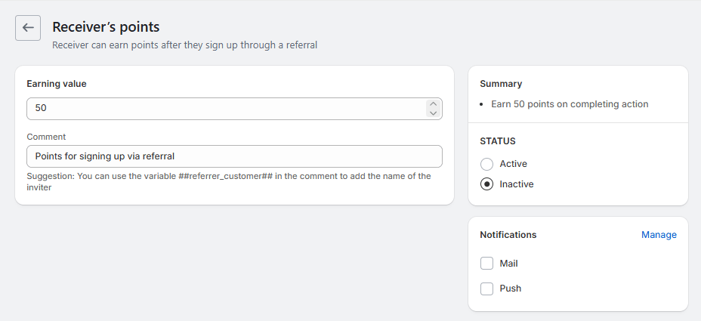Click the Comment field label
701x321 pixels.
pos(46,137)
